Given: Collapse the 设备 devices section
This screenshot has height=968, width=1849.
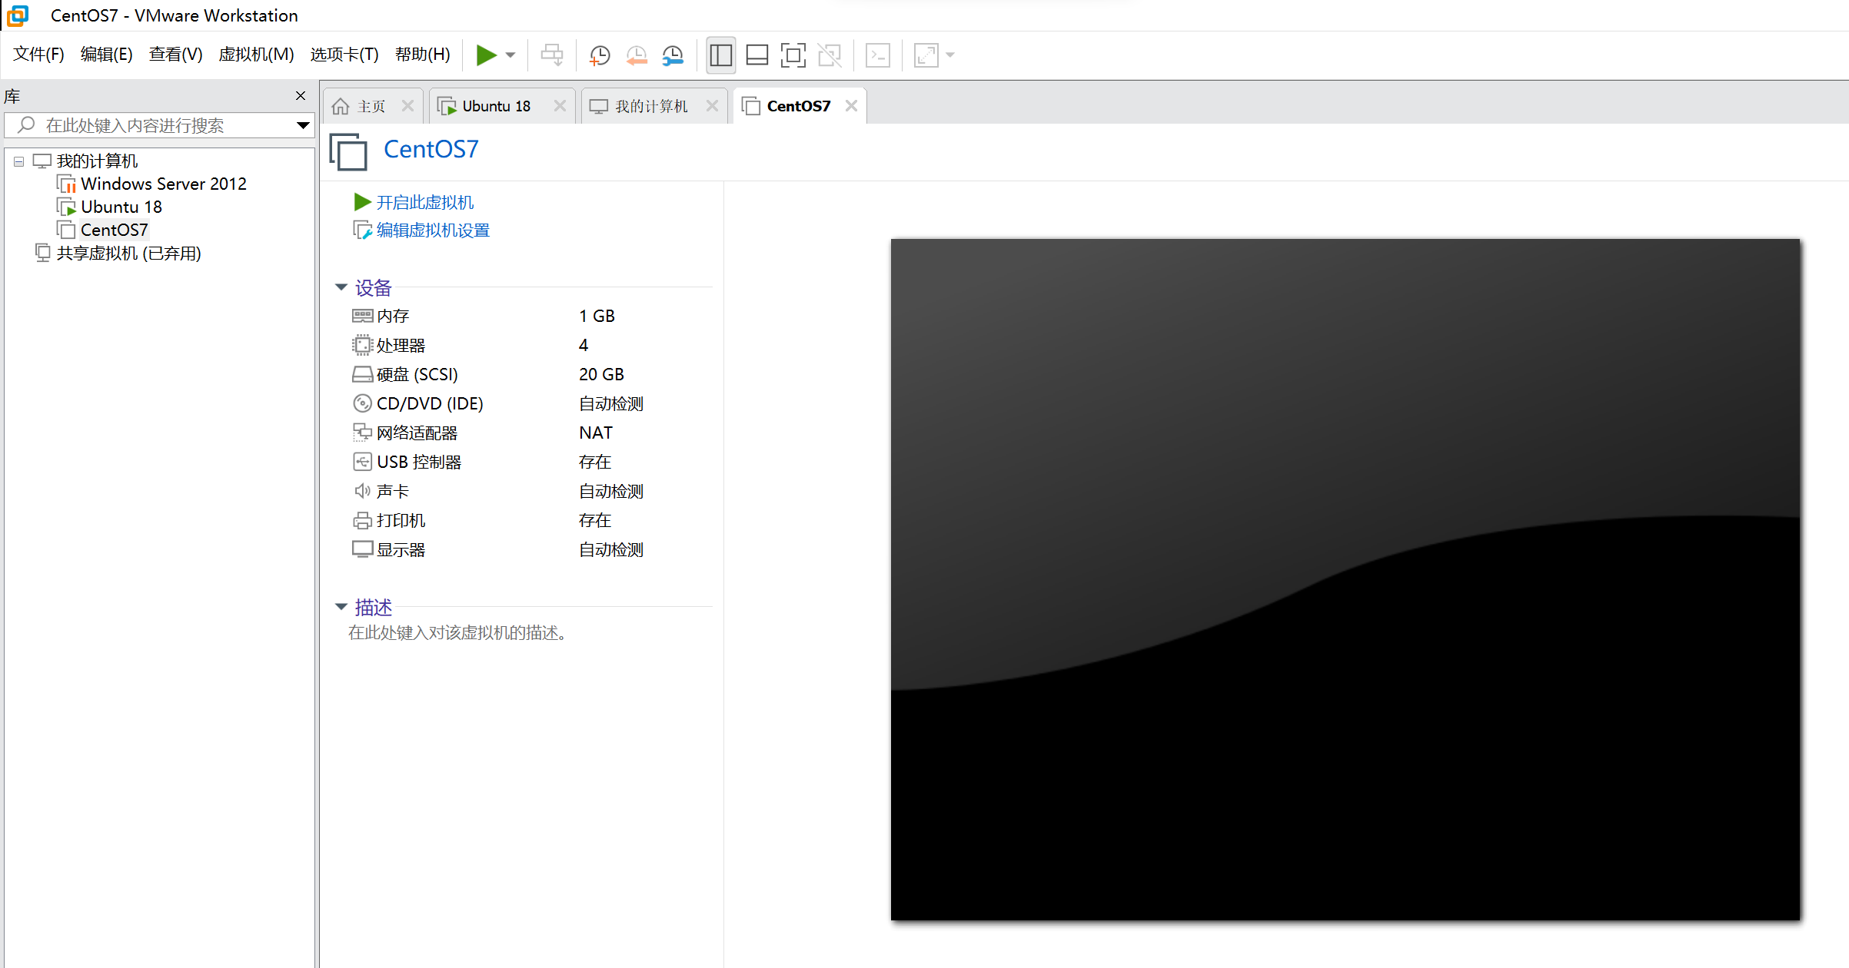Looking at the screenshot, I should point(341,287).
